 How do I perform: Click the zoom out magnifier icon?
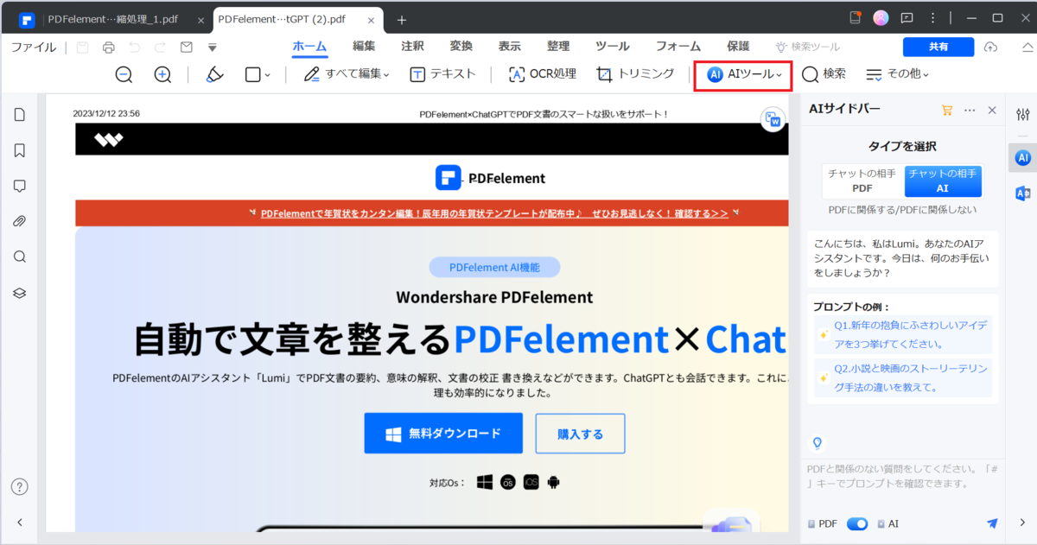[x=124, y=74]
